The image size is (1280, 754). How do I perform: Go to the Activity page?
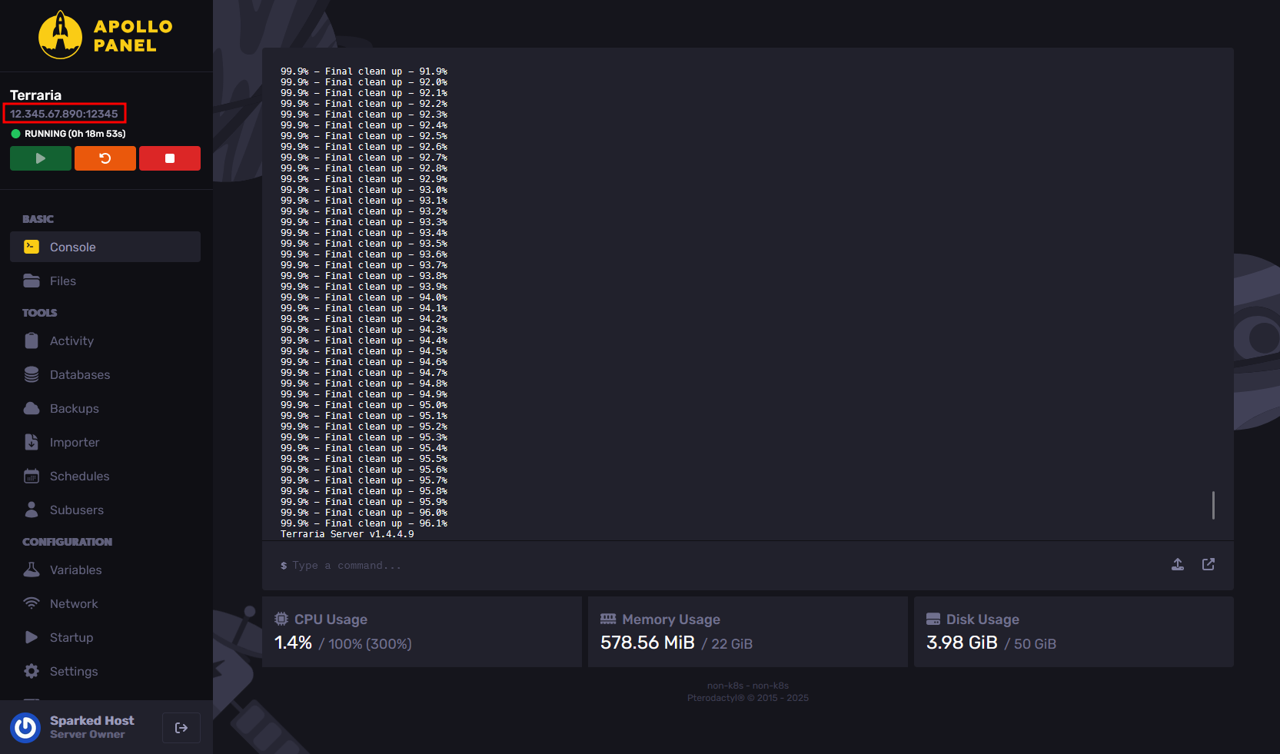(105, 340)
